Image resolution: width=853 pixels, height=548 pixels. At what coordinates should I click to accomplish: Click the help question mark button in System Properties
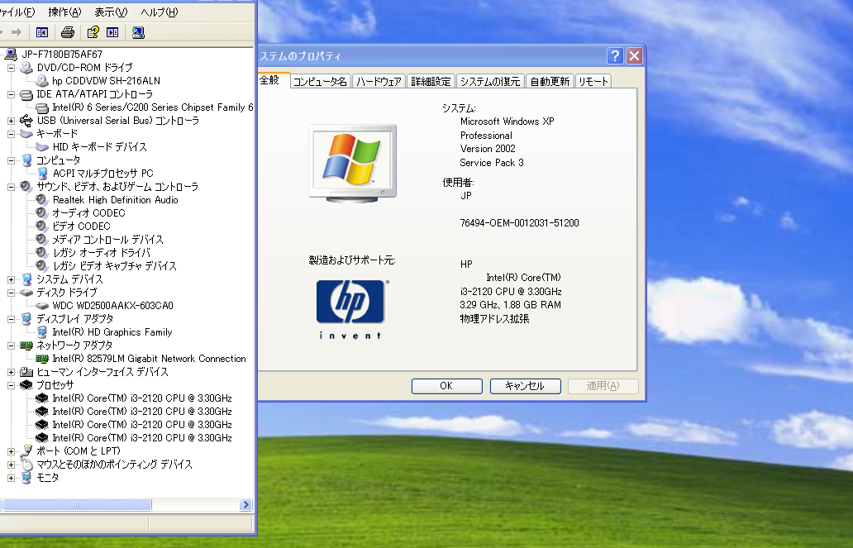(x=615, y=55)
